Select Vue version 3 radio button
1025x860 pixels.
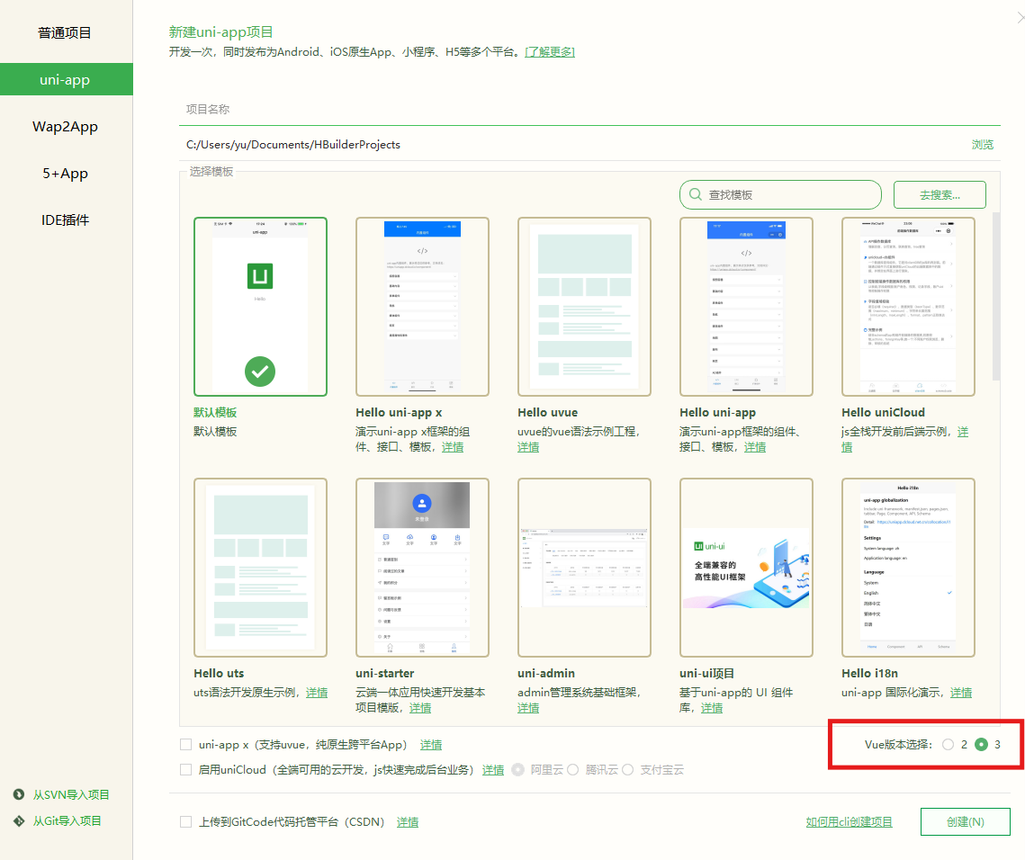981,744
